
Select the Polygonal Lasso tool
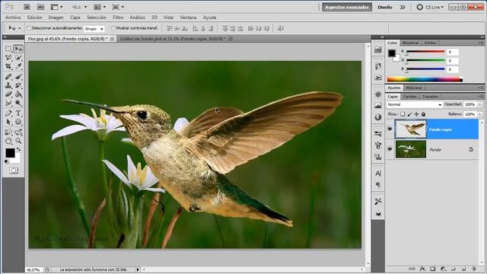tap(8, 58)
